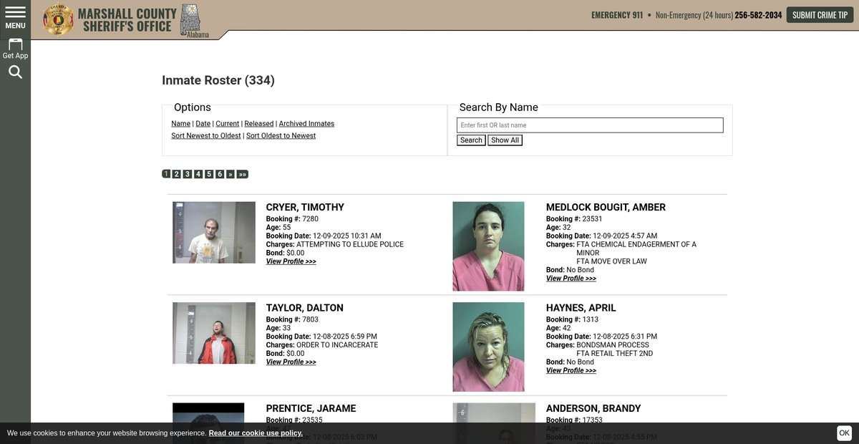The image size is (859, 444).
Task: Go to page 2 of roster
Action: point(177,174)
